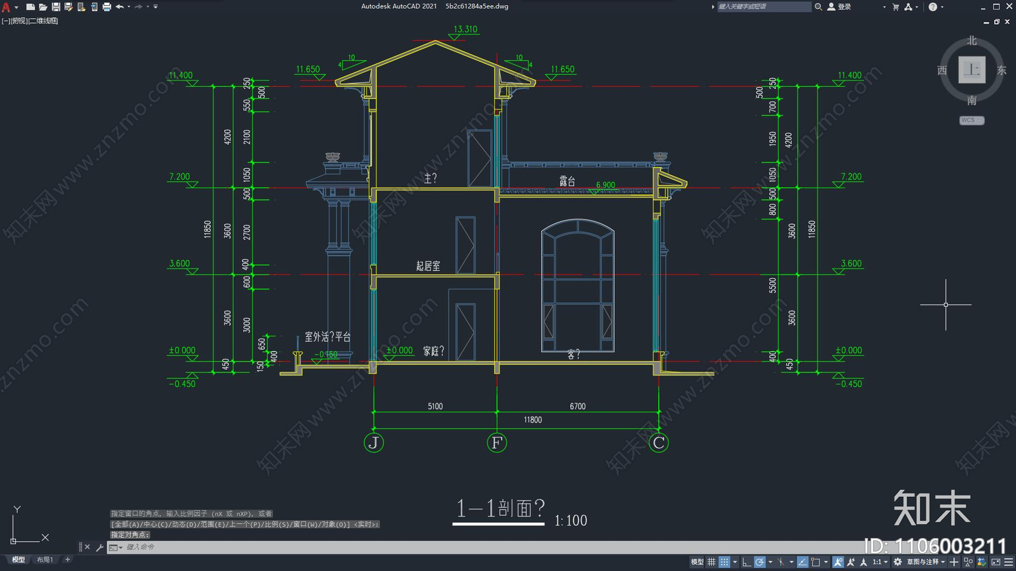Toggle isometric drafting in status bar

click(x=781, y=562)
